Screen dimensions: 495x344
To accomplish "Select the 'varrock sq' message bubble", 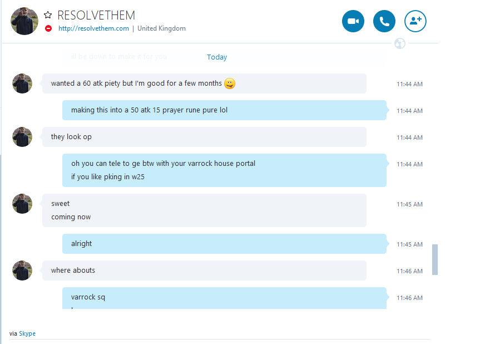I will (x=224, y=298).
